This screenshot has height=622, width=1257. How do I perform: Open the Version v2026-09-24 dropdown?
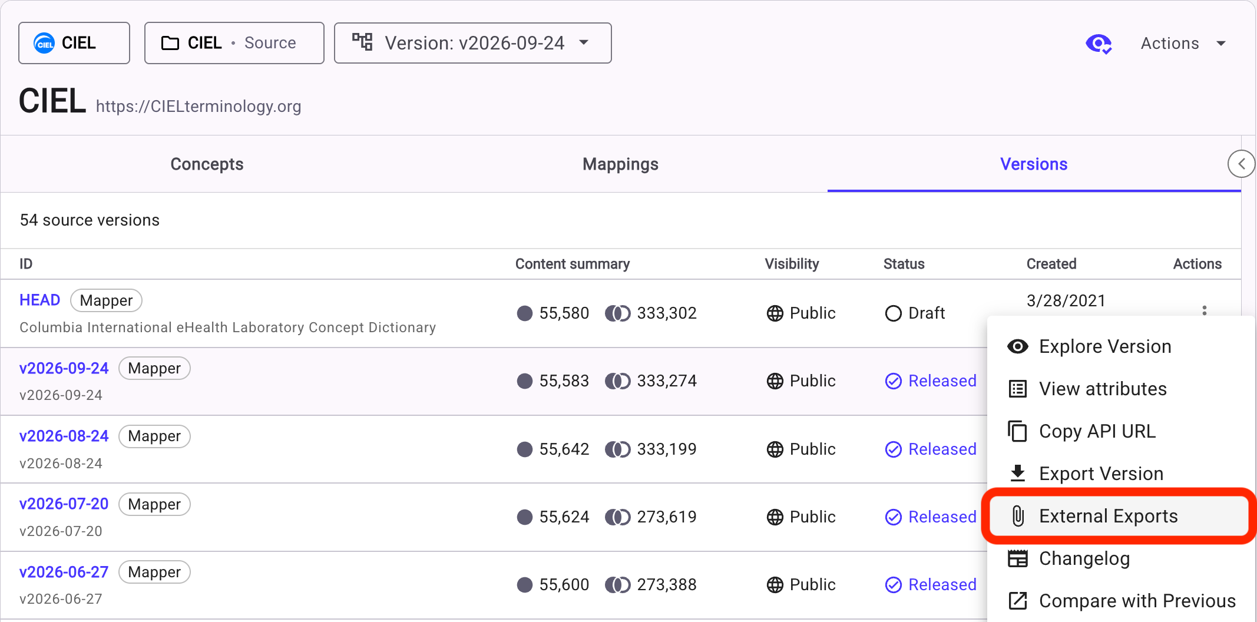click(472, 43)
